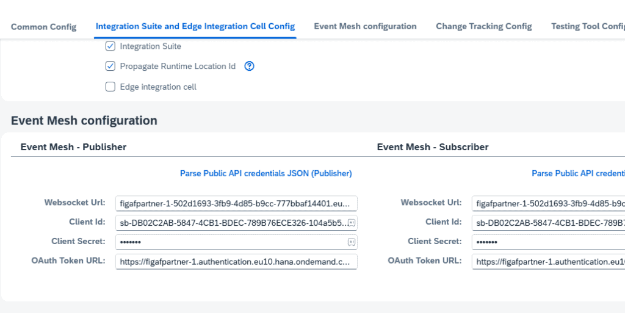Click Parse Public API credentials JSON (Publisher) link
Screen dimensions: 625x313
click(266, 173)
